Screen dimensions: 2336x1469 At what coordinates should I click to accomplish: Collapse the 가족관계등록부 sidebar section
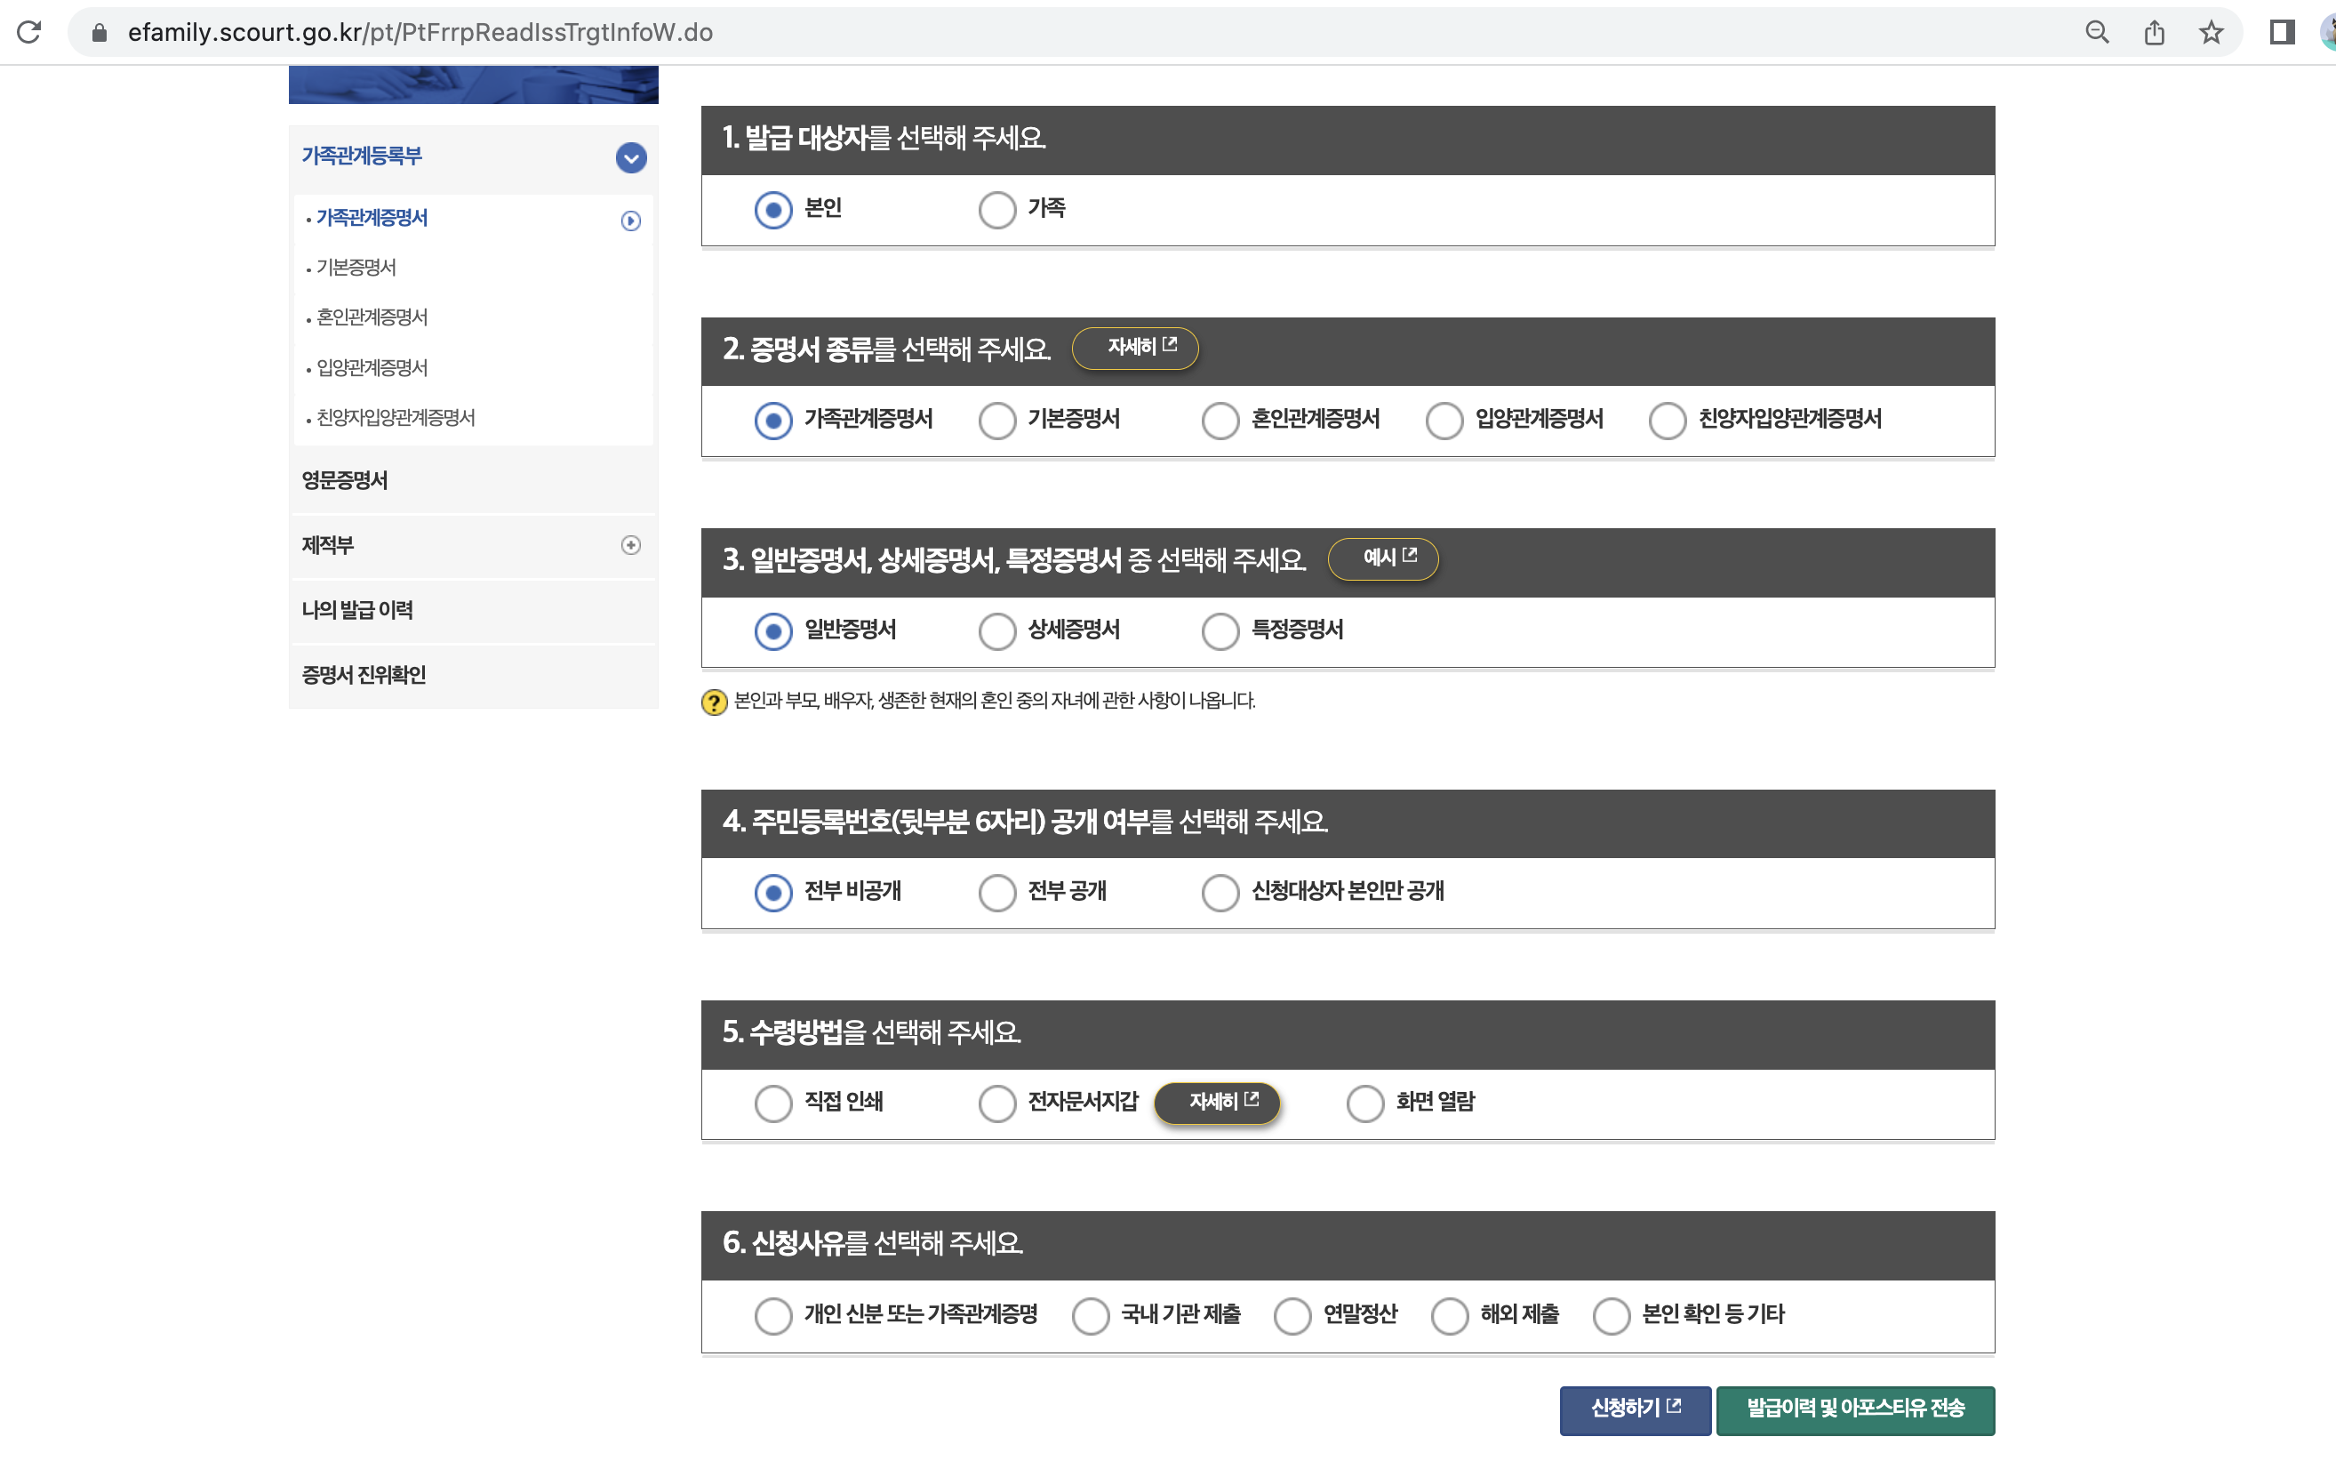630,157
